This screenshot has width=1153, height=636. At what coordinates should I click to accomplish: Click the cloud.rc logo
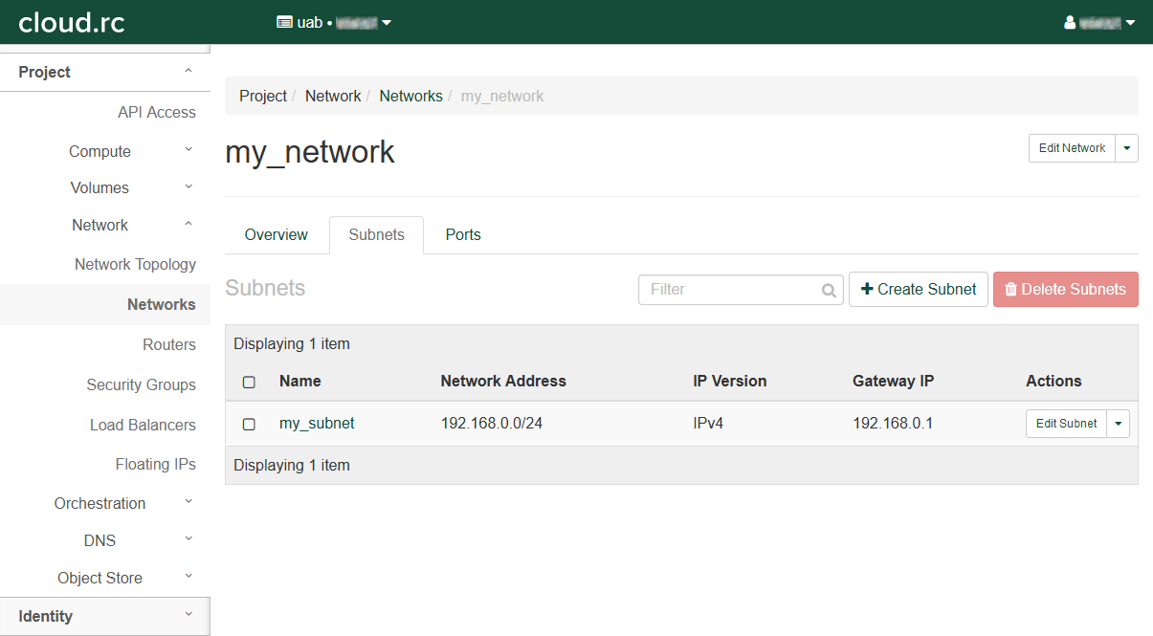tap(72, 22)
